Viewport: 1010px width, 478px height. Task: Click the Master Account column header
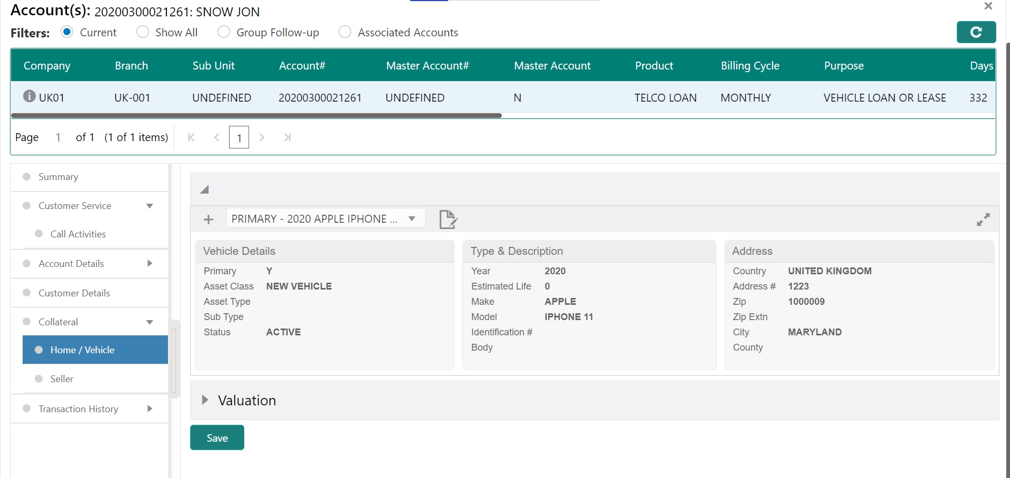(552, 65)
